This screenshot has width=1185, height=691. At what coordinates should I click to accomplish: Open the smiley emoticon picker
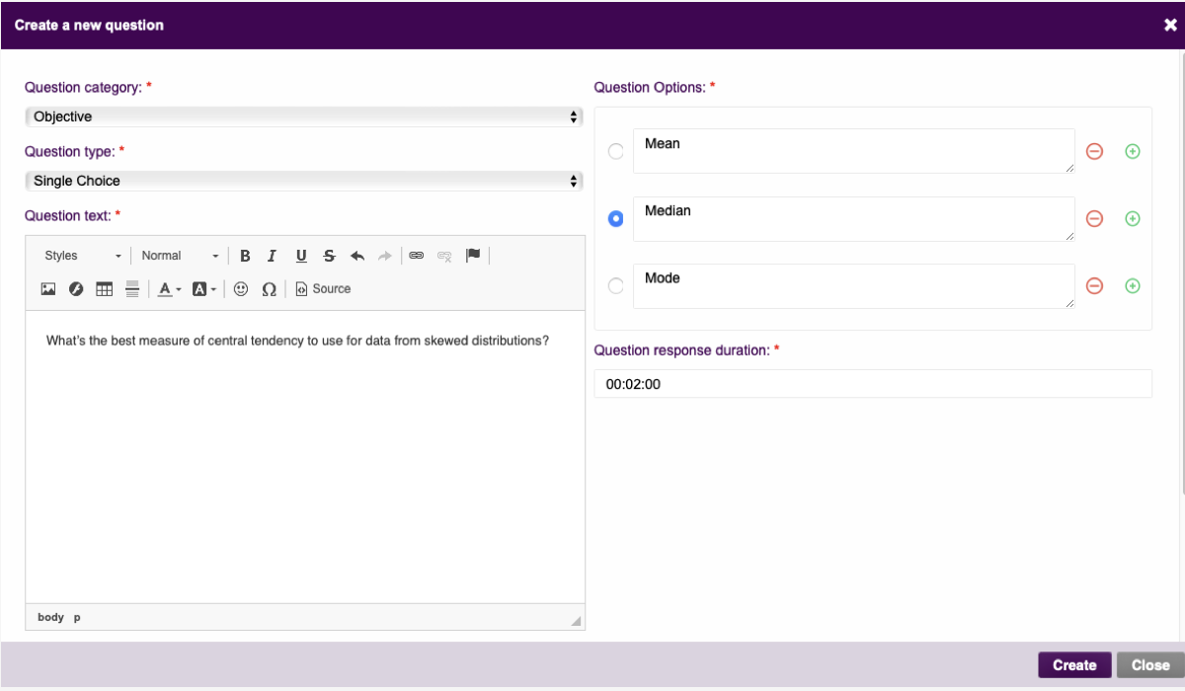pyautogui.click(x=240, y=289)
